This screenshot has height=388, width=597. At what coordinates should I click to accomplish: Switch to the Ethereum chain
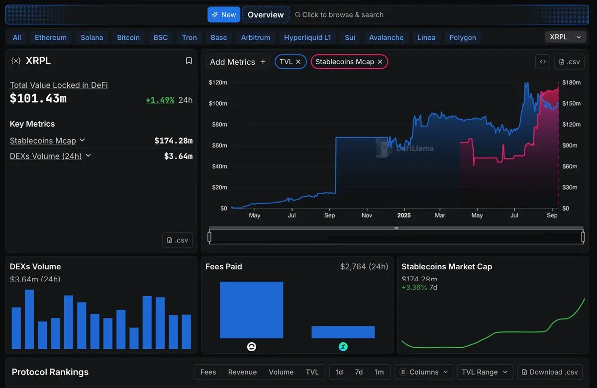51,37
